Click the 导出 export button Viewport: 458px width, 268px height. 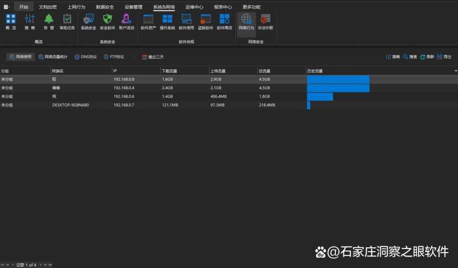pos(444,57)
